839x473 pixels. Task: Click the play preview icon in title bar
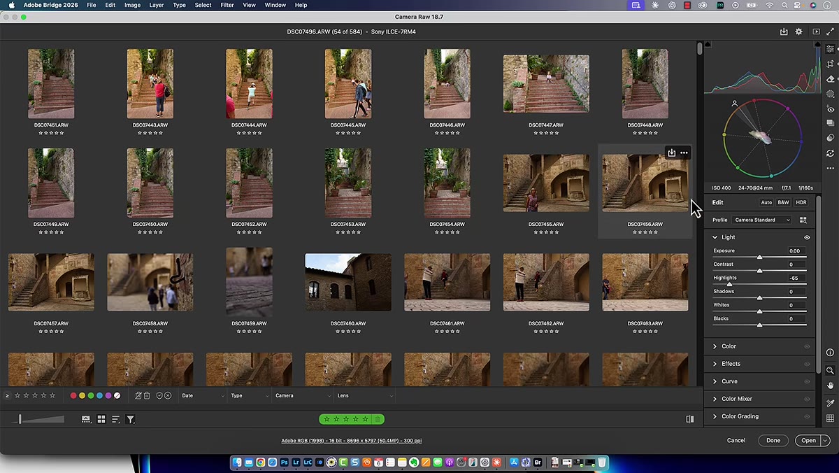(816, 31)
